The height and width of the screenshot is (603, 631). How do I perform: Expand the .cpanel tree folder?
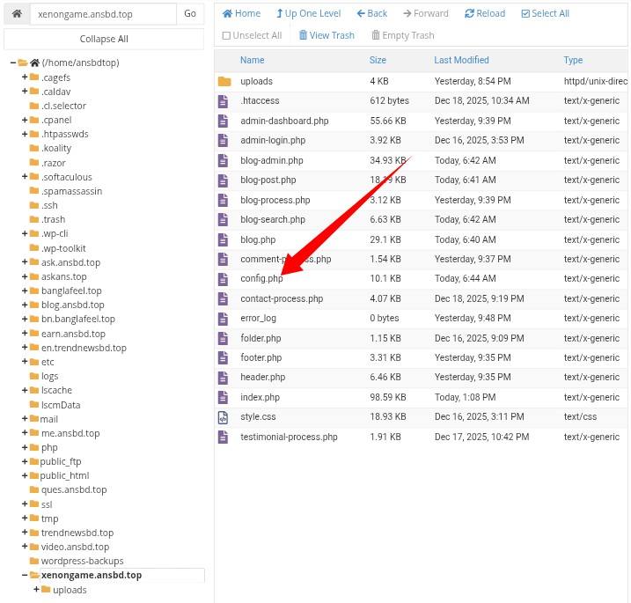pyautogui.click(x=25, y=120)
